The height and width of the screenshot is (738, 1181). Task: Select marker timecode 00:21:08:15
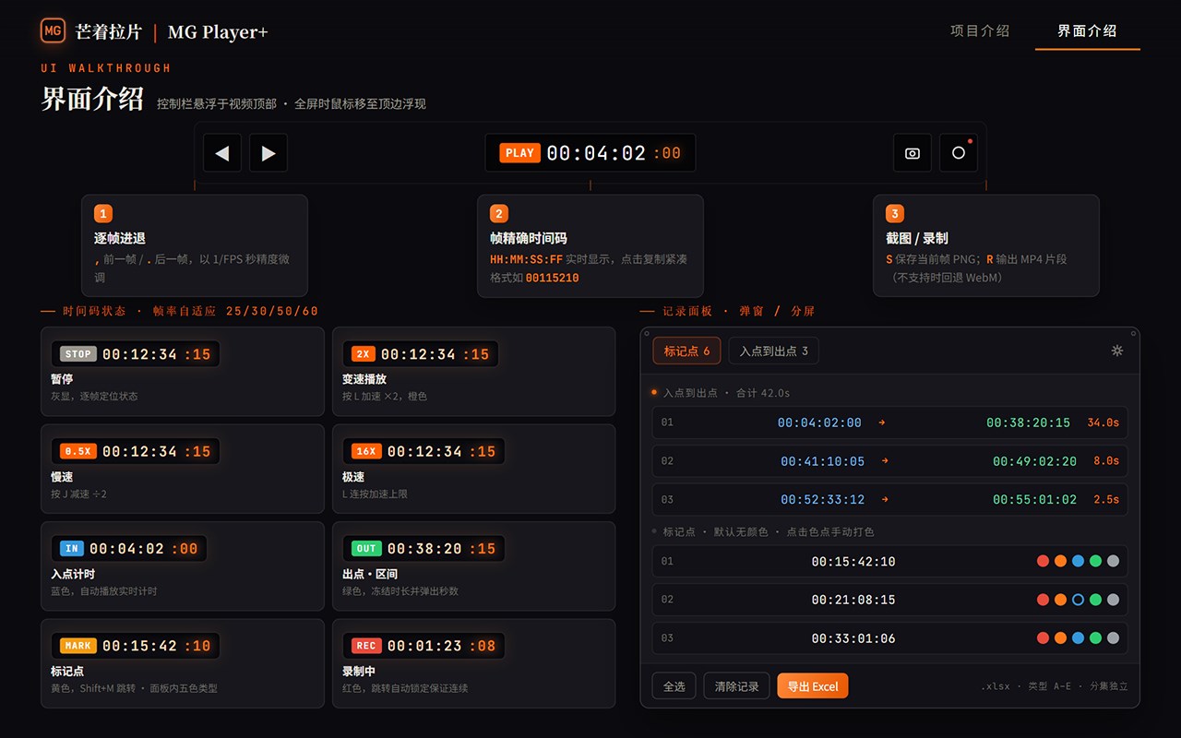coord(853,600)
